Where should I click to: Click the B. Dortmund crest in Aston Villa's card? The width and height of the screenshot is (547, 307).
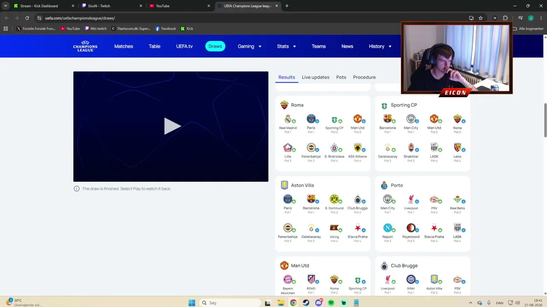click(334, 199)
